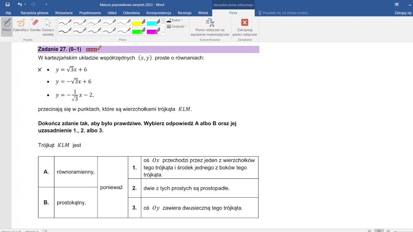
Task: Select the Pióra ink tools tab
Action: pos(233,13)
